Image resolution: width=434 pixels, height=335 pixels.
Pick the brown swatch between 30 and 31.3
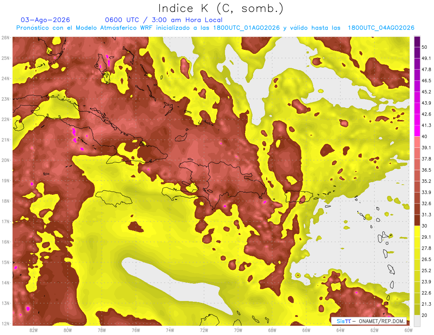pos(417,220)
